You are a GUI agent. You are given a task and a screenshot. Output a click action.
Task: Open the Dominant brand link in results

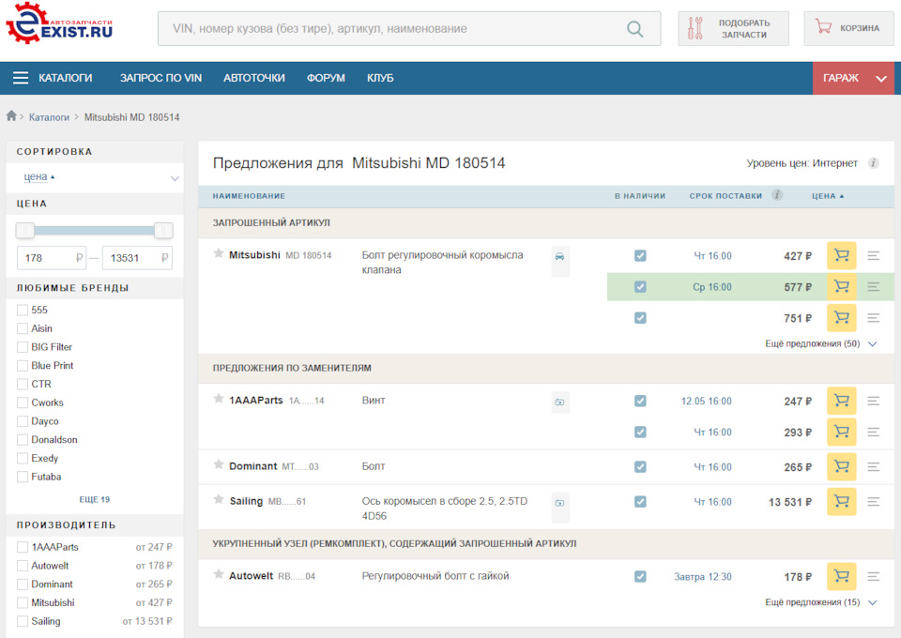click(x=252, y=465)
